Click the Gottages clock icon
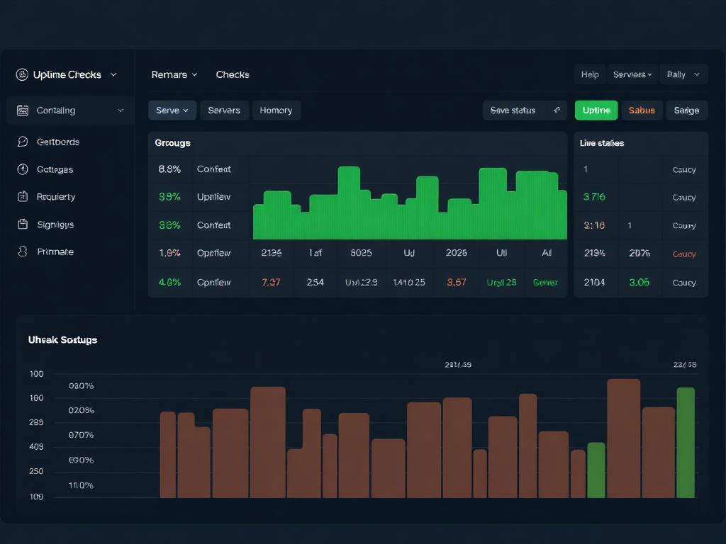Viewport: 726px width, 544px height. (22, 169)
